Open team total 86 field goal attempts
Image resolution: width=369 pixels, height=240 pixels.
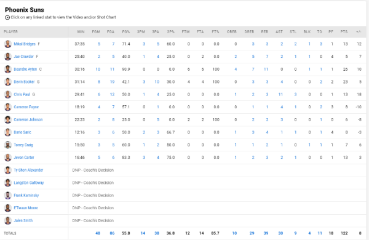(113, 233)
